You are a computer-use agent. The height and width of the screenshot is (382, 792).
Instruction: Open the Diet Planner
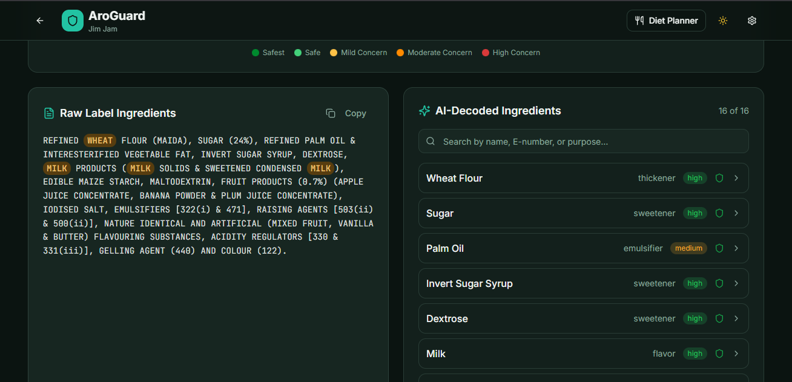[666, 20]
